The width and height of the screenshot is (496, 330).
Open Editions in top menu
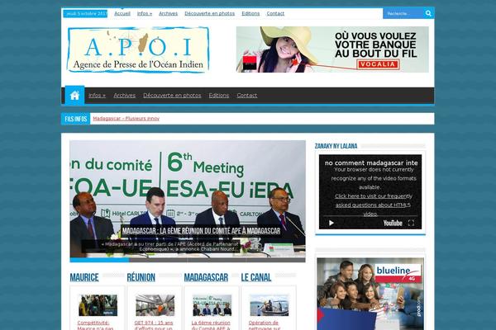click(x=250, y=13)
